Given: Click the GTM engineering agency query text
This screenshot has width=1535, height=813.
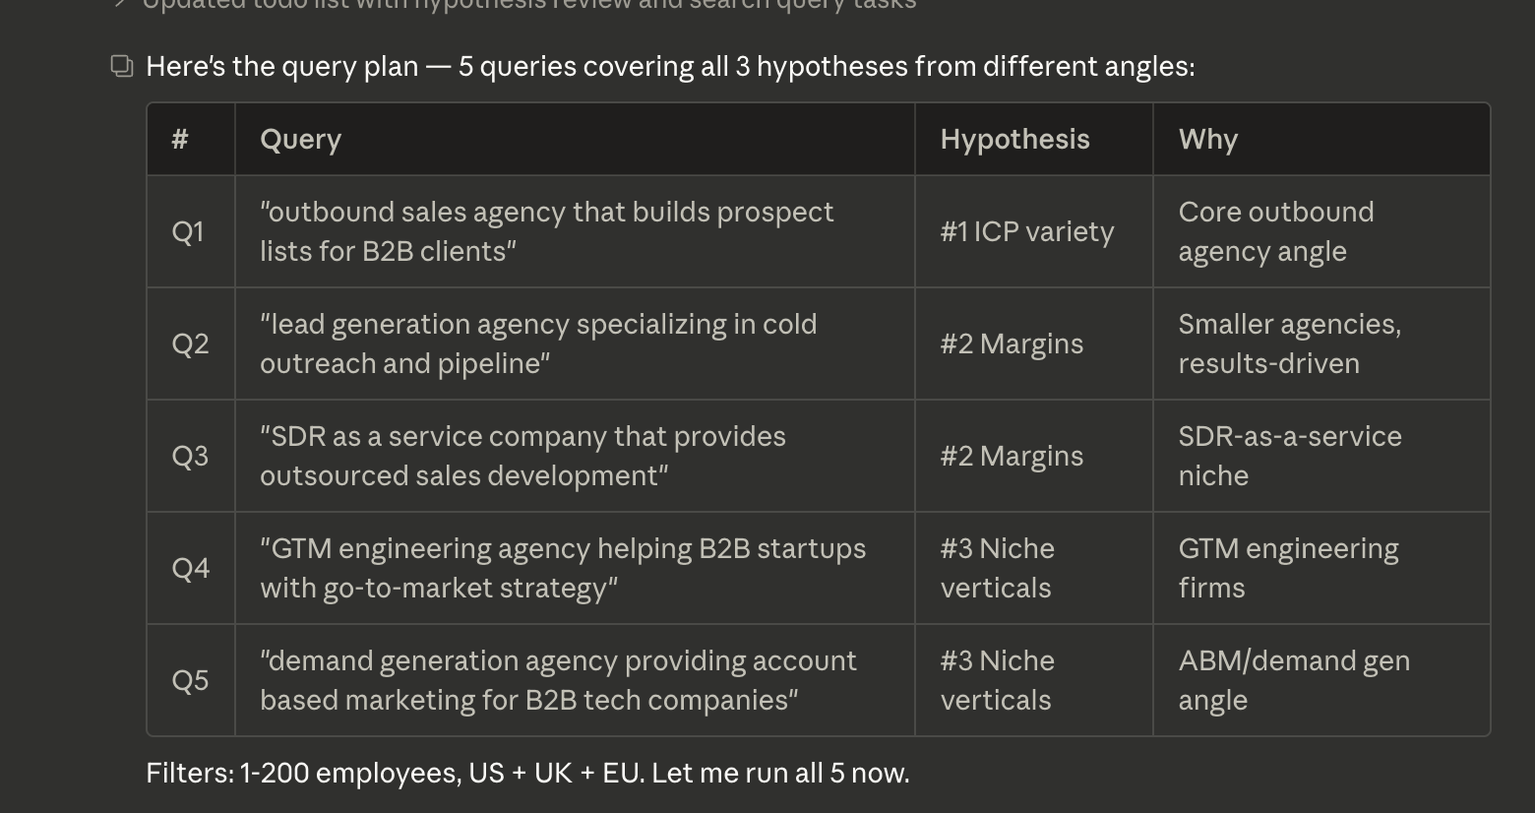Looking at the screenshot, I should (563, 569).
